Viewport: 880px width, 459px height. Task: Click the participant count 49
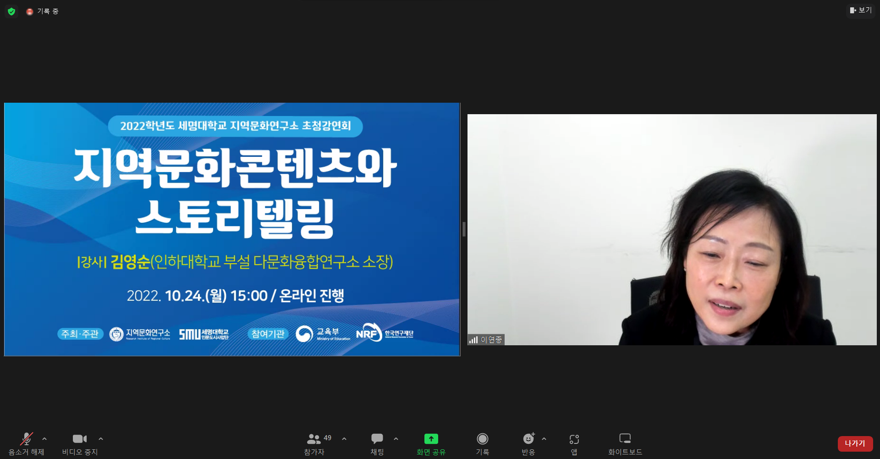point(327,438)
